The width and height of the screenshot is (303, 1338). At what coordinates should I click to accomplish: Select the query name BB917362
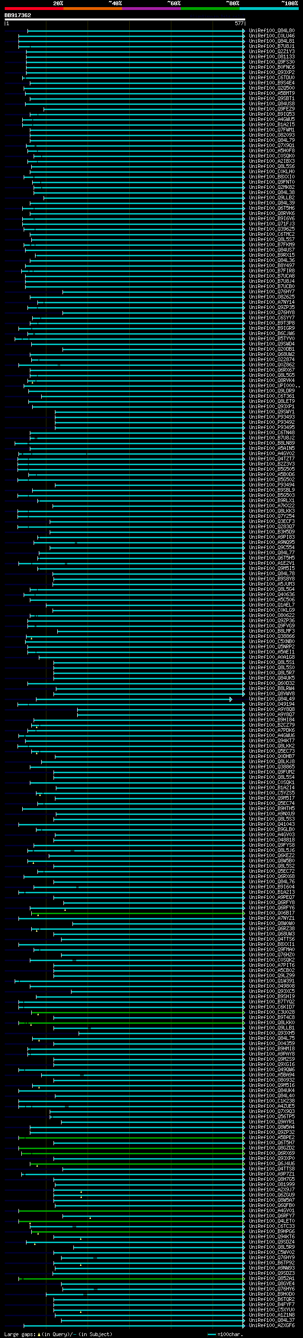click(x=18, y=15)
